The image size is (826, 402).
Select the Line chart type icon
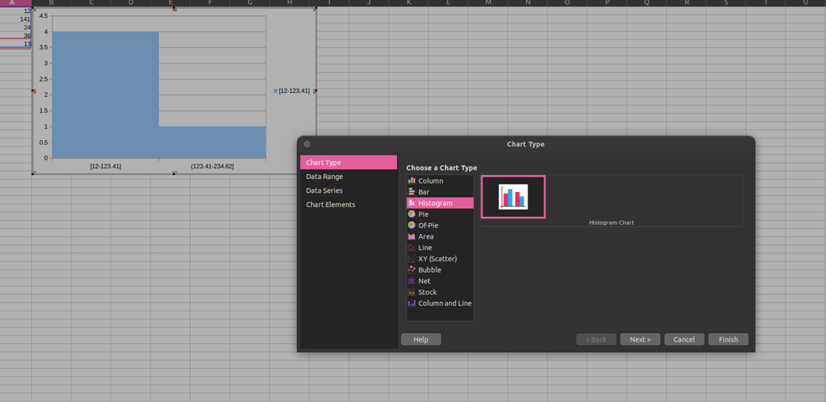click(x=412, y=247)
